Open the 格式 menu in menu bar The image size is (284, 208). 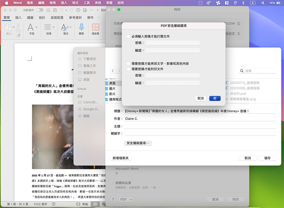[x=75, y=3]
